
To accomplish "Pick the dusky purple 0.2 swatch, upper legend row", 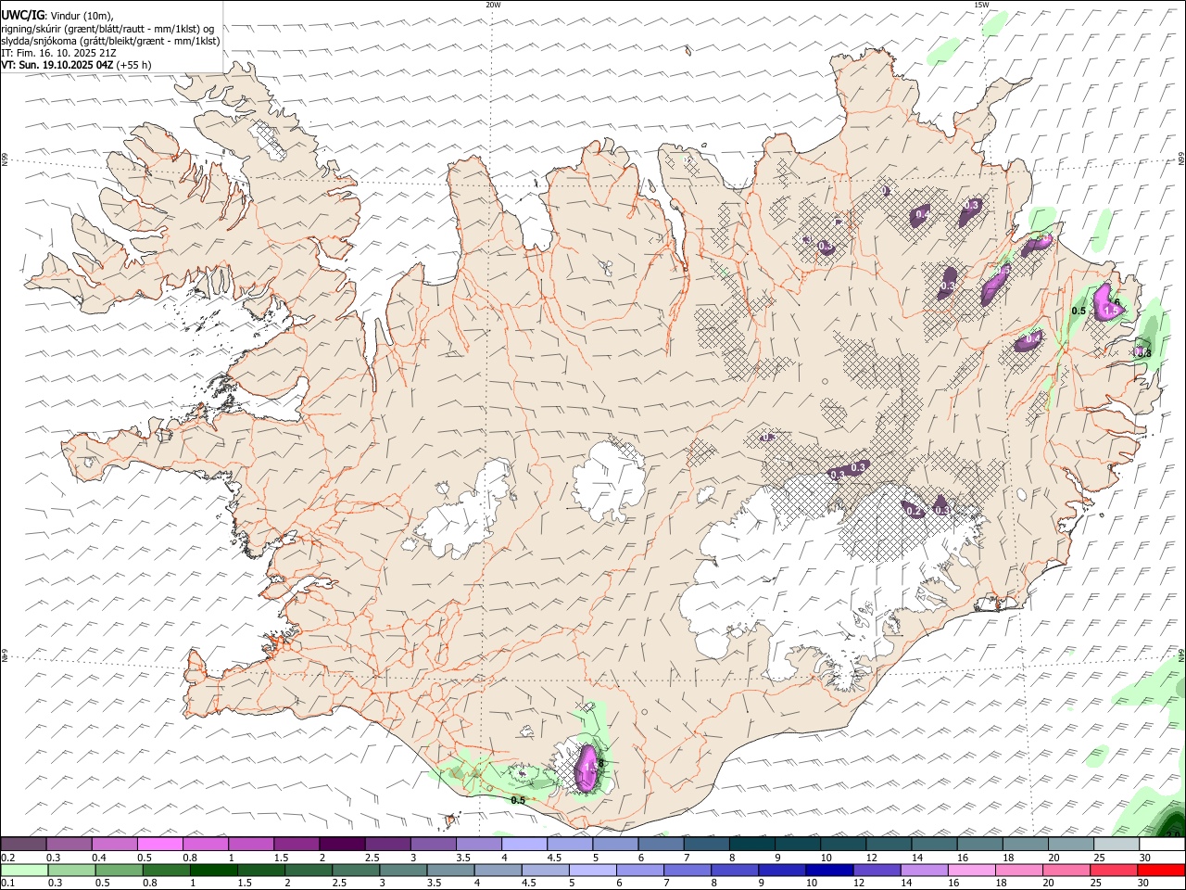I will tap(23, 844).
